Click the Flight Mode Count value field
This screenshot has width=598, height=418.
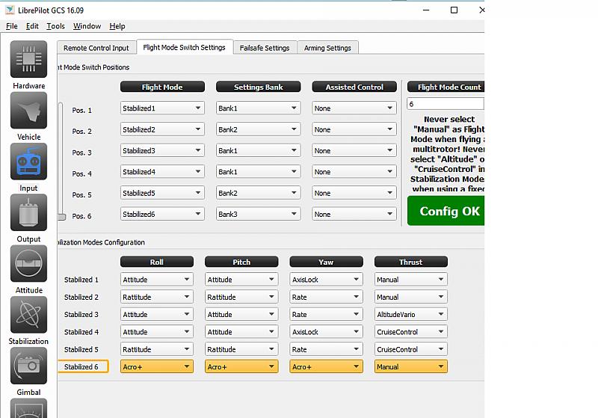coord(446,104)
